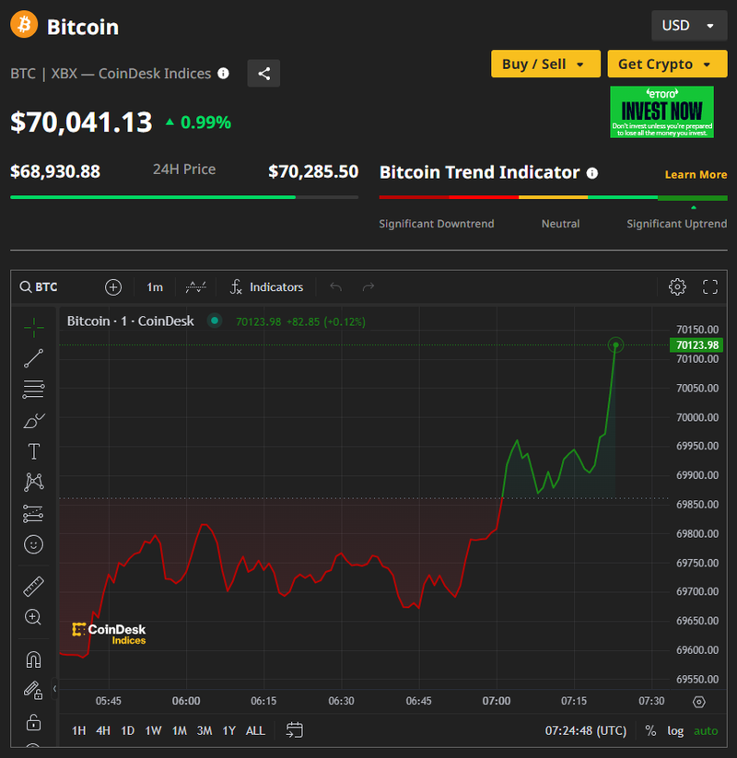Choose the brush drawing tool
Screen dimensions: 737x758
pyautogui.click(x=33, y=421)
